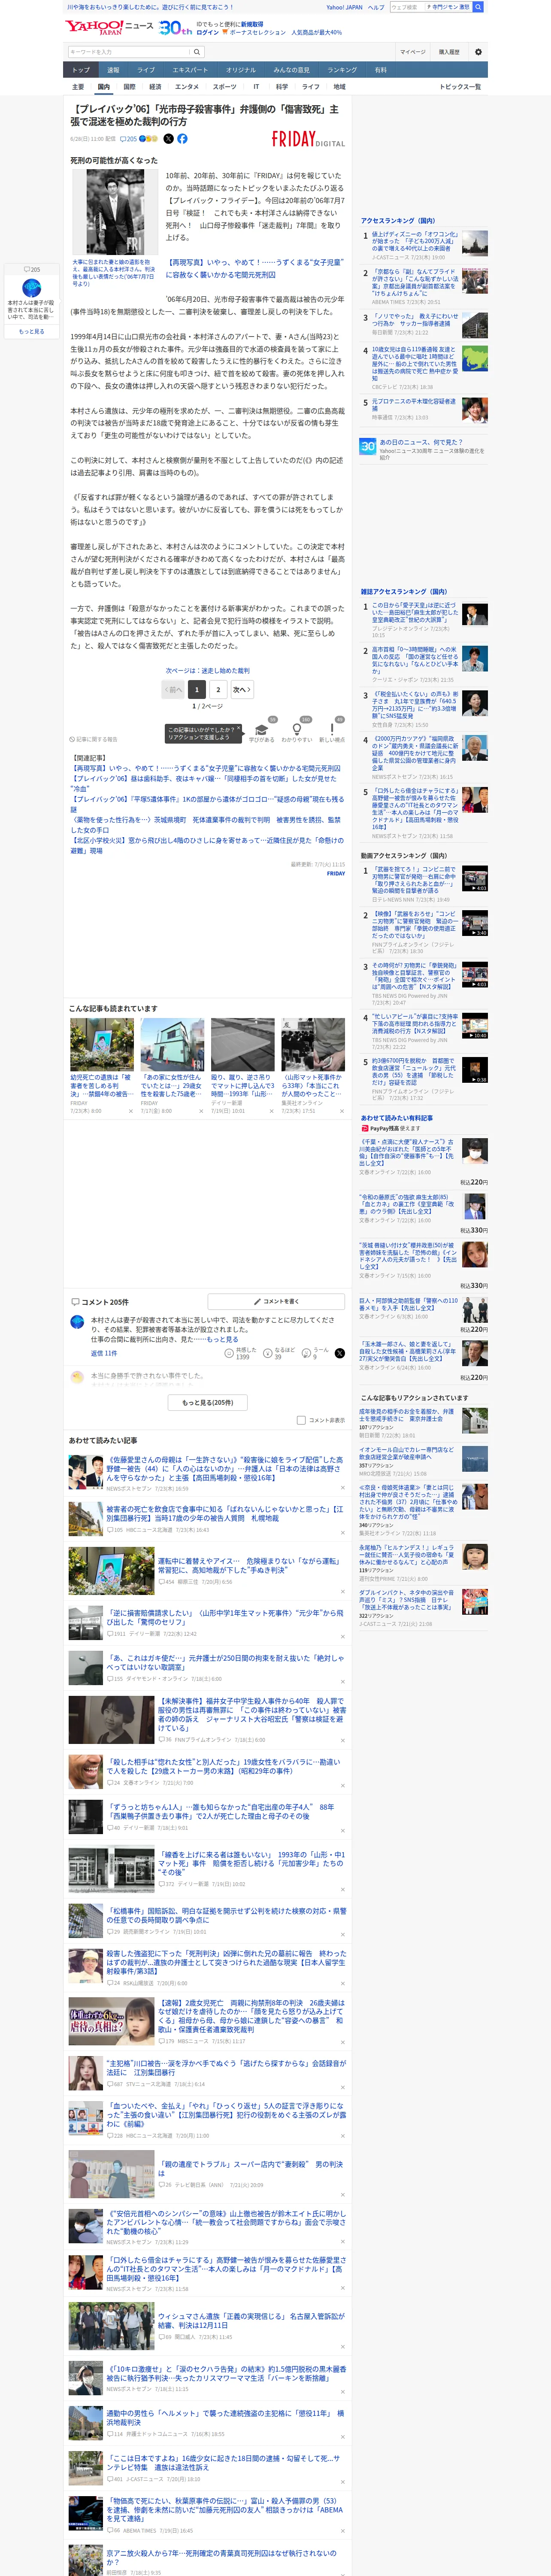Click the わかりやすい reaction icon
Image resolution: width=551 pixels, height=2576 pixels.
[297, 730]
